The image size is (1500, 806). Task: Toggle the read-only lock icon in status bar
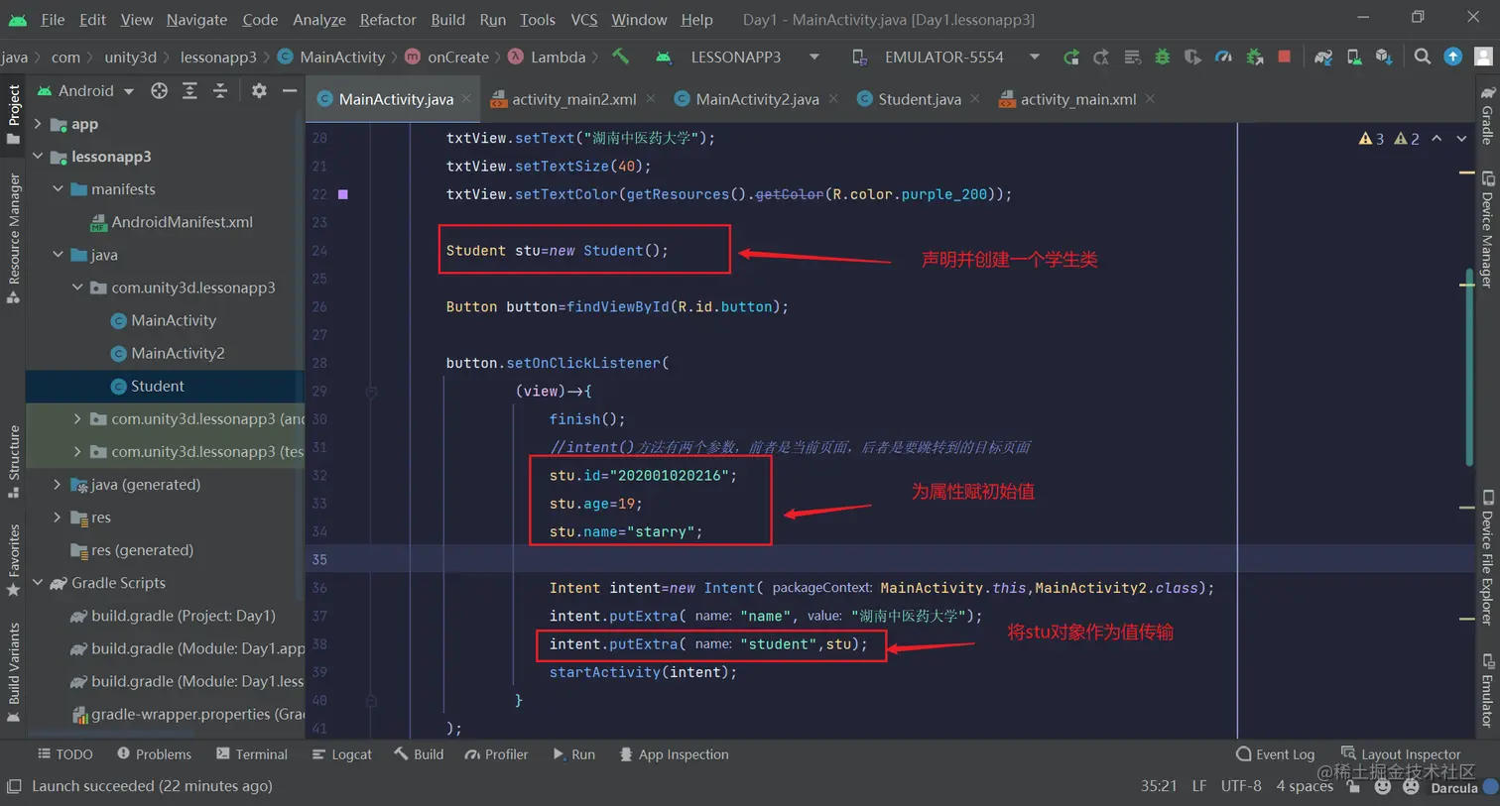1354,786
